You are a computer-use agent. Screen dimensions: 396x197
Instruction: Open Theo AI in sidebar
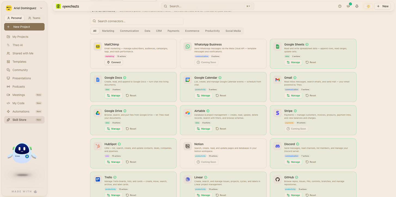tap(24, 45)
